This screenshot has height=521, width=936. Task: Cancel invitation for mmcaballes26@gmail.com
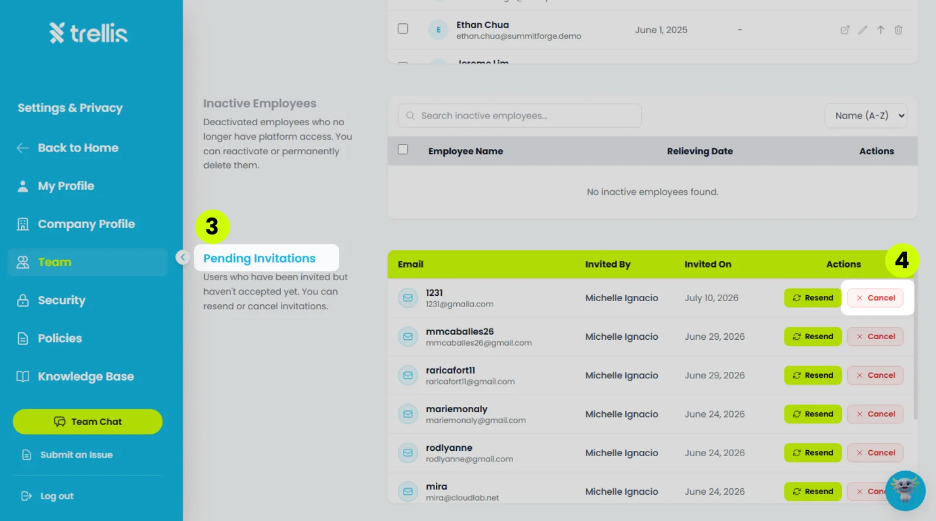875,337
